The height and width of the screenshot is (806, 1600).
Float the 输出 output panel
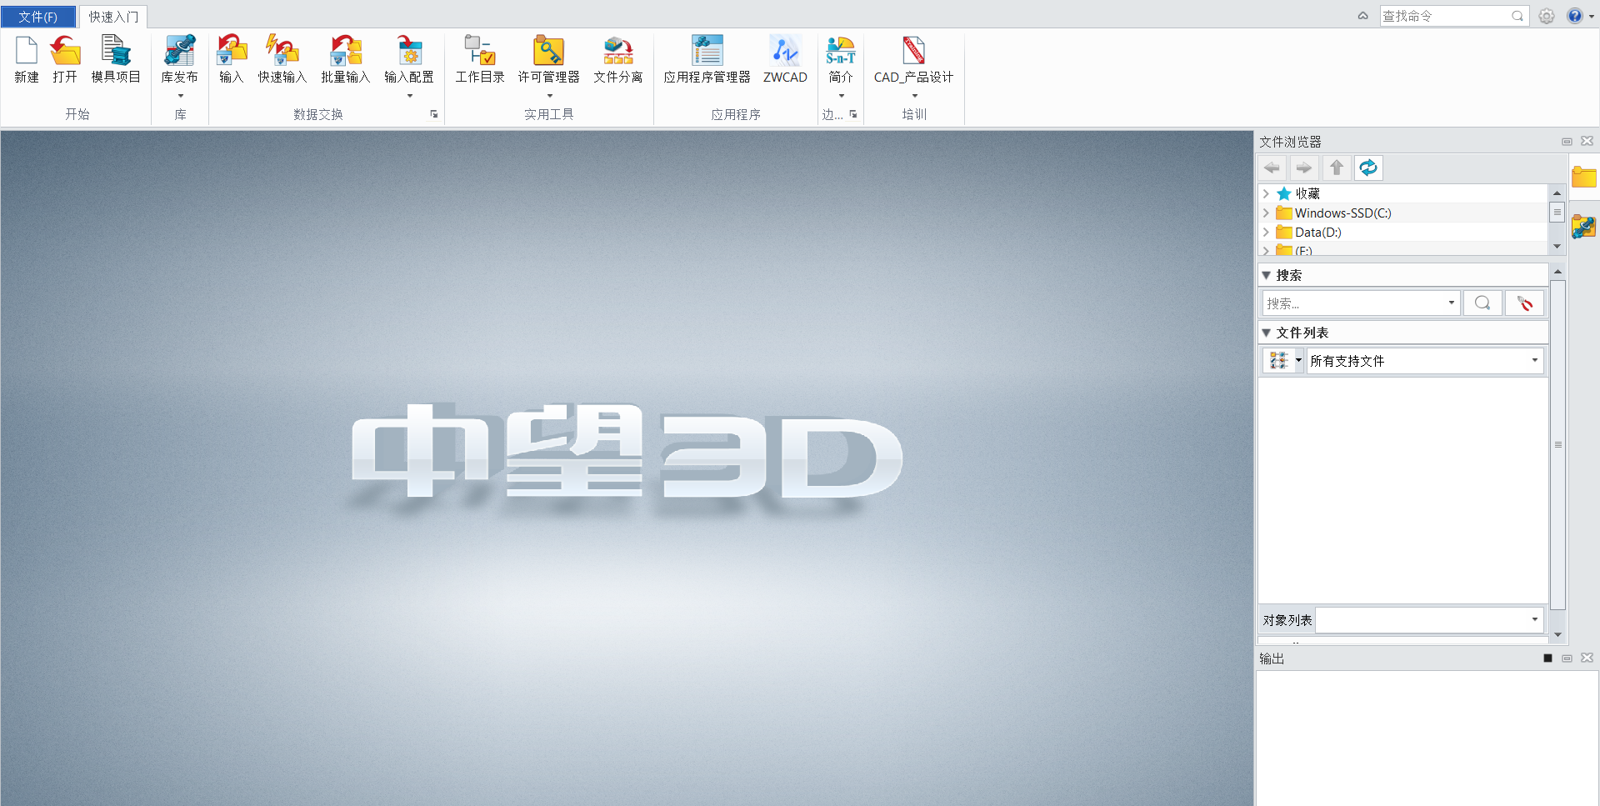(1567, 658)
